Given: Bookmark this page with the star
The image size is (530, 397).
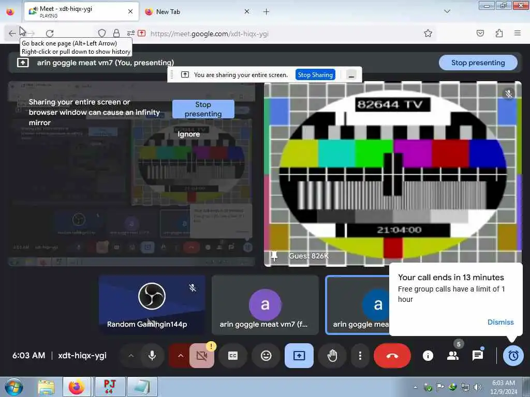Looking at the screenshot, I should point(428,34).
